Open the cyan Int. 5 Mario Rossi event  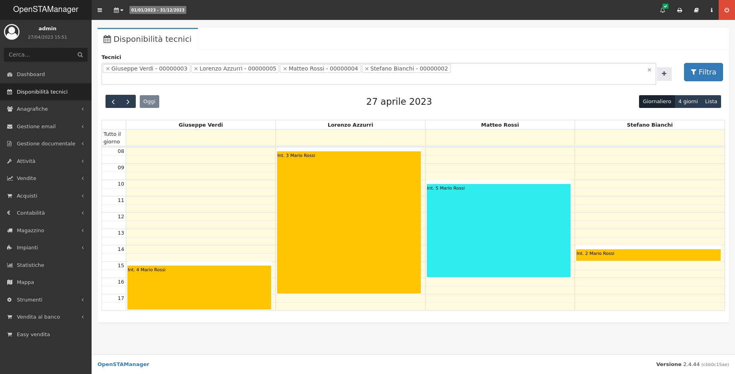tap(498, 230)
